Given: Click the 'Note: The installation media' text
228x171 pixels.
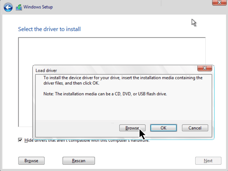Looking at the screenshot, I should pos(105,94).
